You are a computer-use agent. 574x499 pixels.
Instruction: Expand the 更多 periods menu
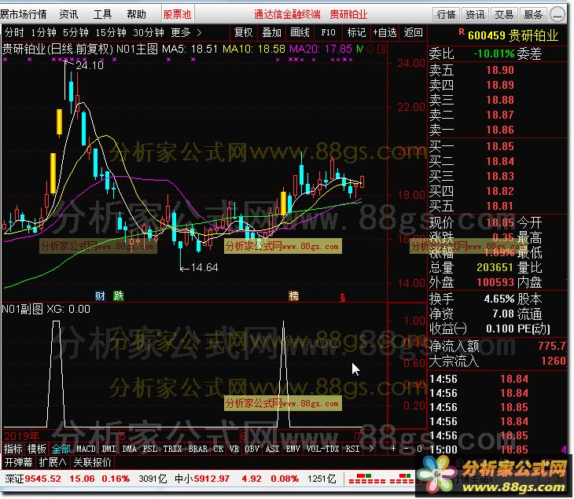click(186, 32)
